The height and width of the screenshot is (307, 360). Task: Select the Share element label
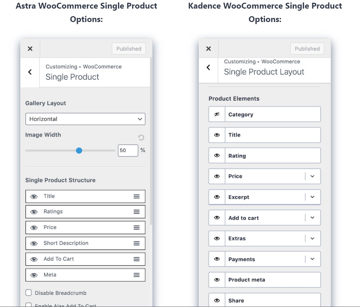tap(236, 300)
